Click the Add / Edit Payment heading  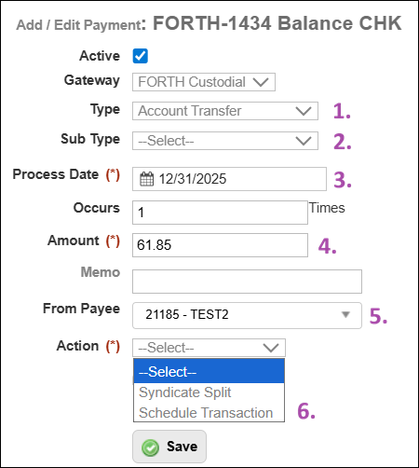click(x=78, y=25)
